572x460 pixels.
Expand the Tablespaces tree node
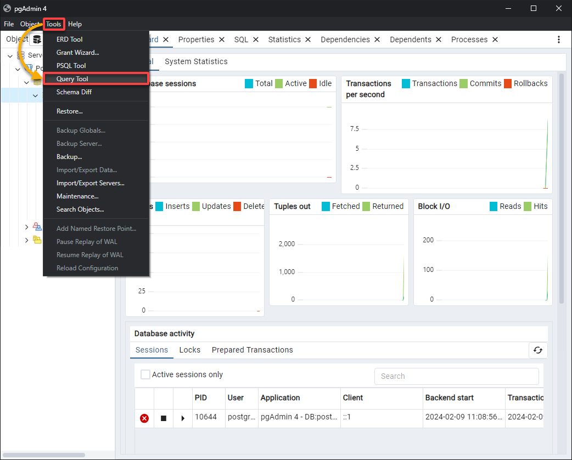[x=26, y=240]
